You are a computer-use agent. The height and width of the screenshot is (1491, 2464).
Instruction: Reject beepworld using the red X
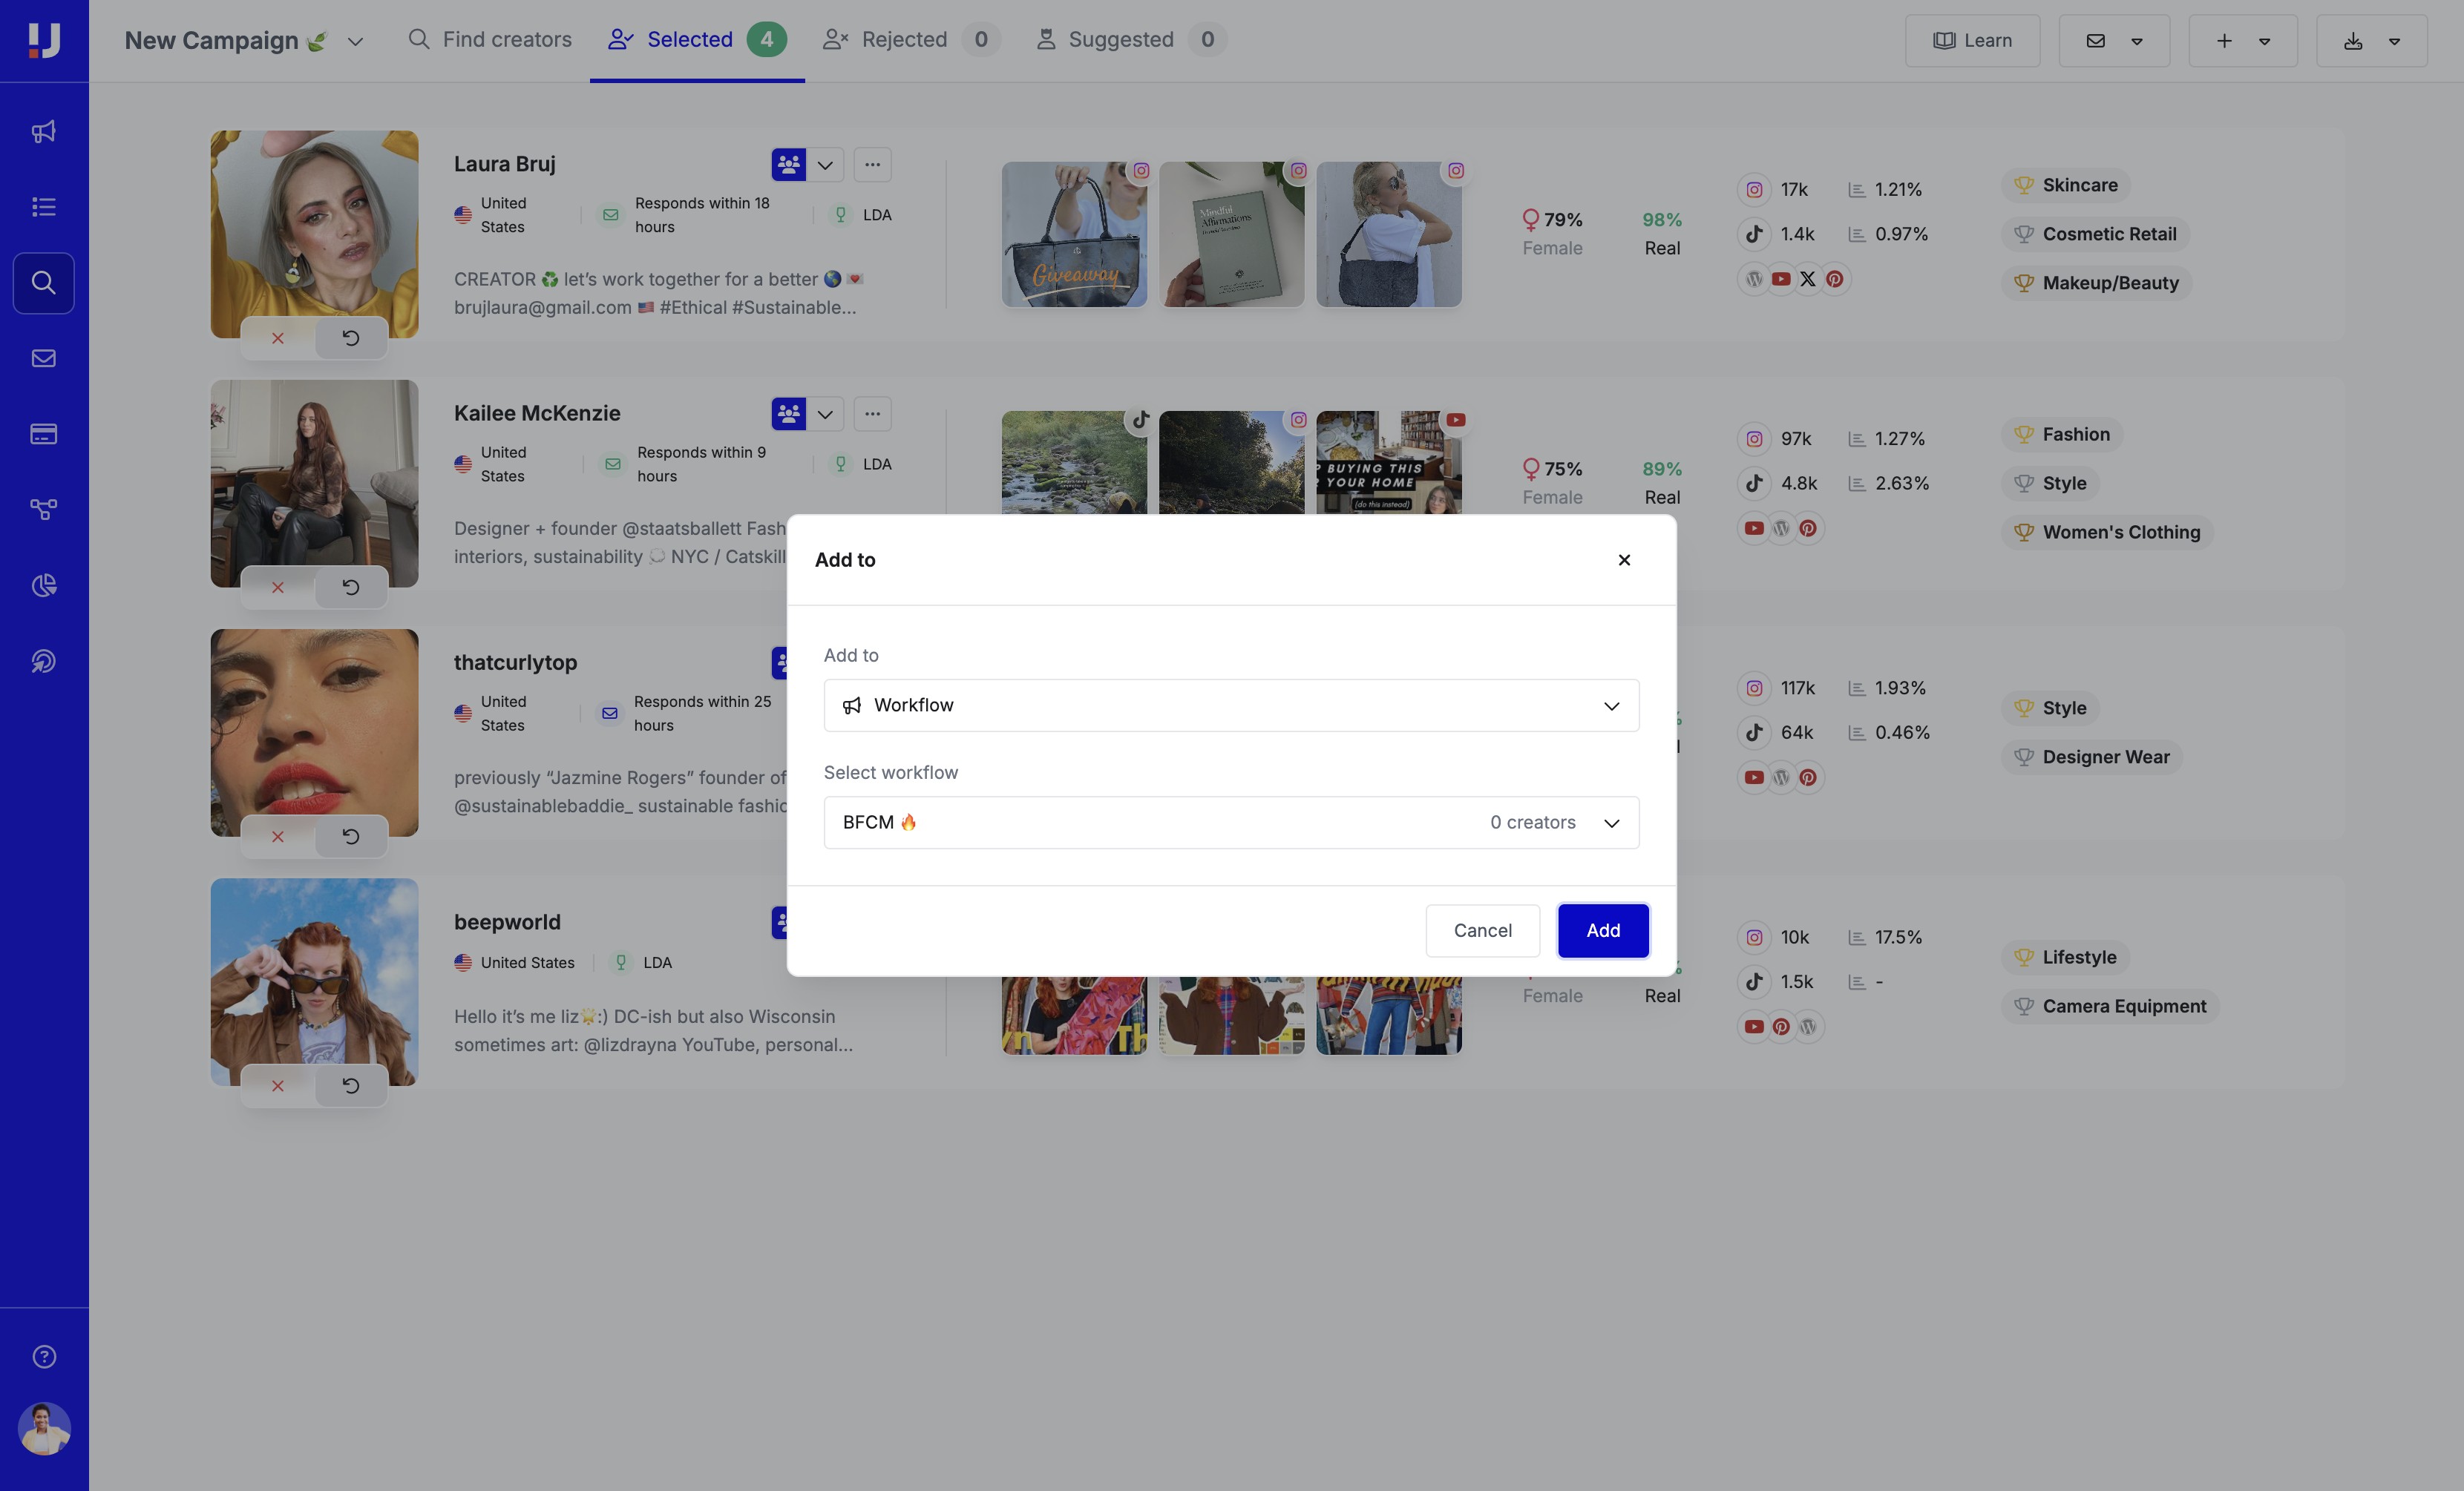pyautogui.click(x=278, y=1086)
